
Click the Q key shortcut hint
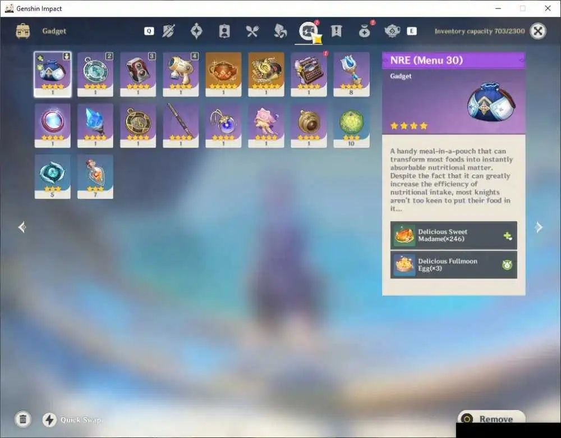pos(149,31)
